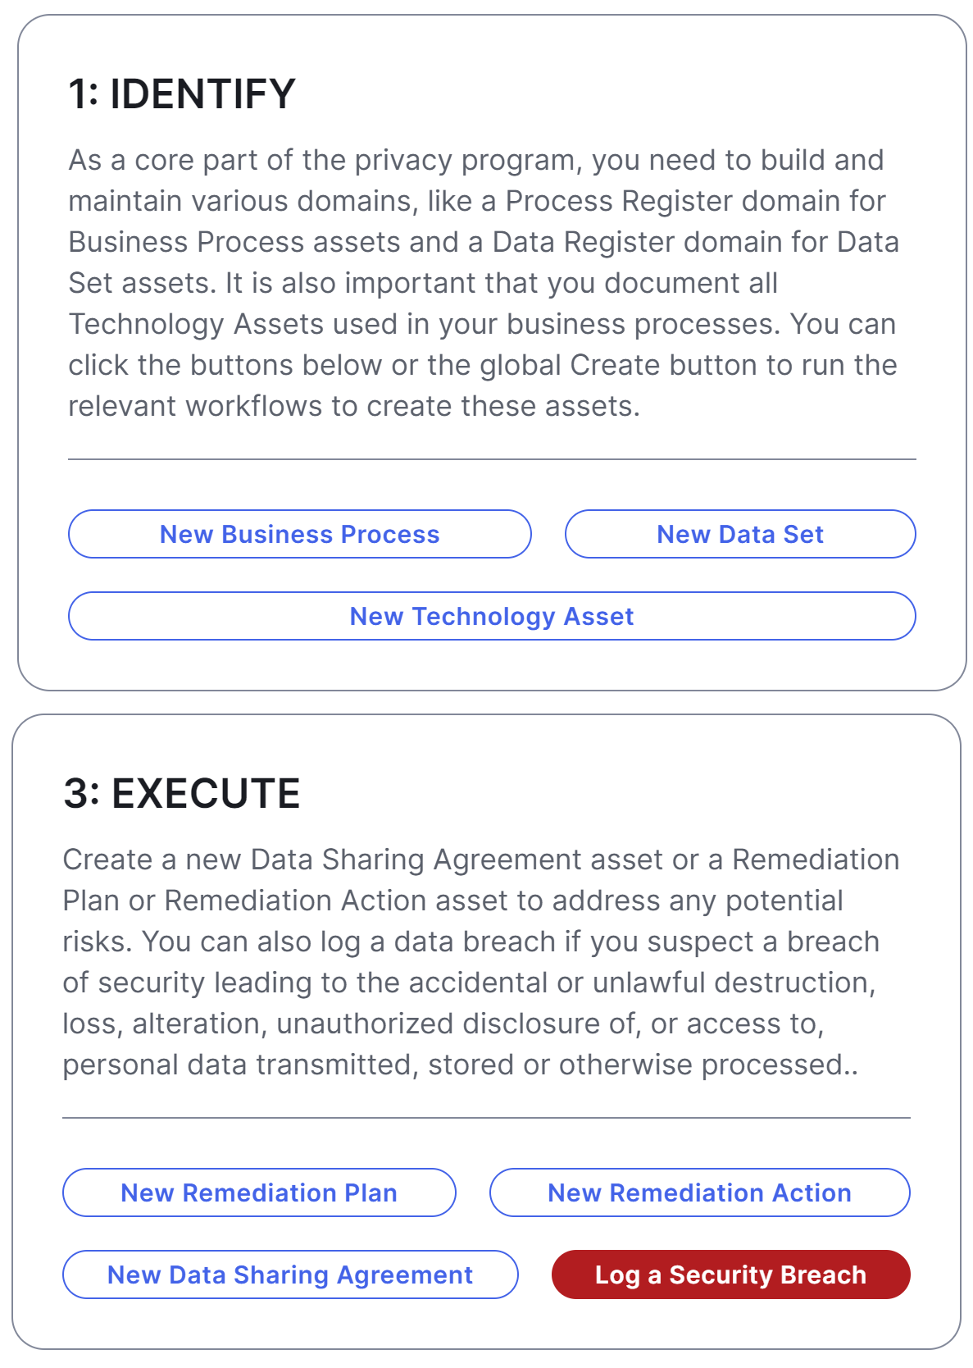Click the EXECUTE section heading
This screenshot has height=1368, width=973.
(183, 791)
